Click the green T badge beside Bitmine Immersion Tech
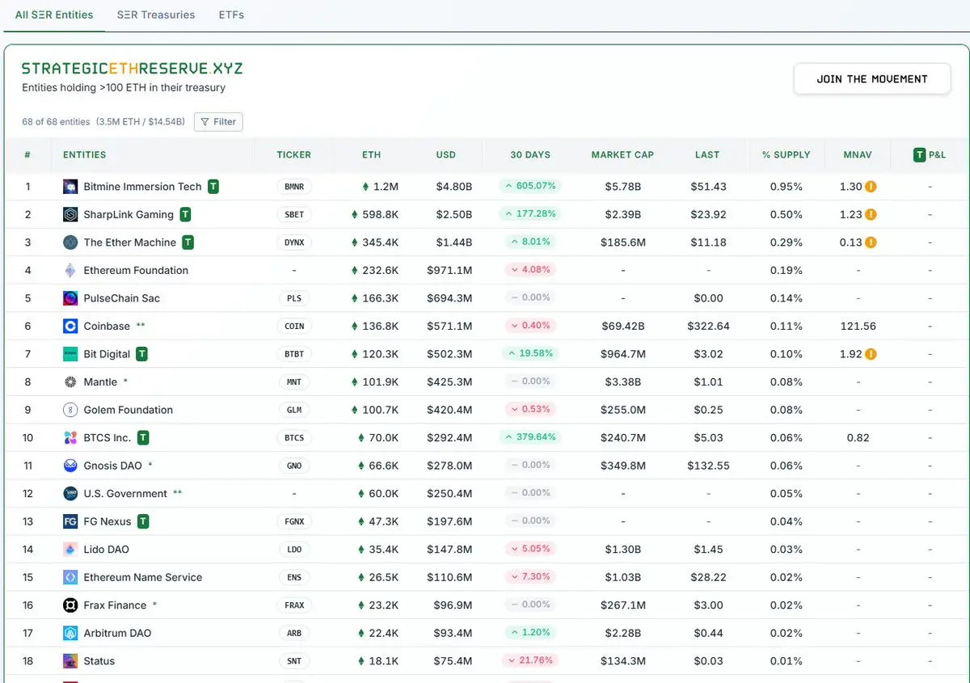 pyautogui.click(x=213, y=187)
